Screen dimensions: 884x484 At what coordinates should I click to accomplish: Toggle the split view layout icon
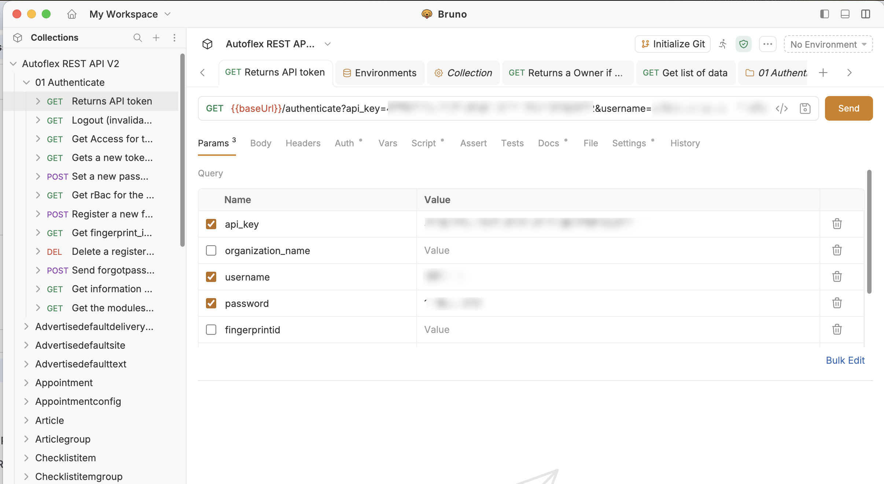pyautogui.click(x=866, y=14)
